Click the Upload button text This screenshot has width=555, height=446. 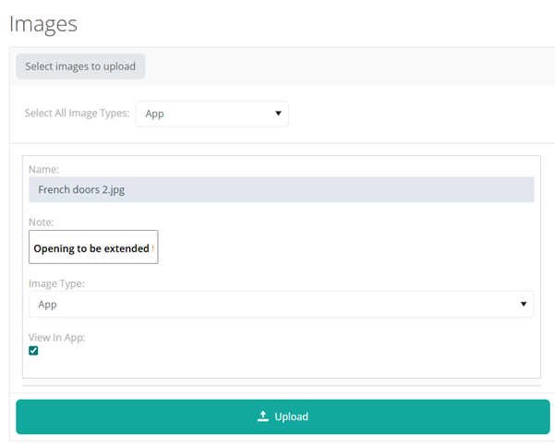(x=291, y=416)
